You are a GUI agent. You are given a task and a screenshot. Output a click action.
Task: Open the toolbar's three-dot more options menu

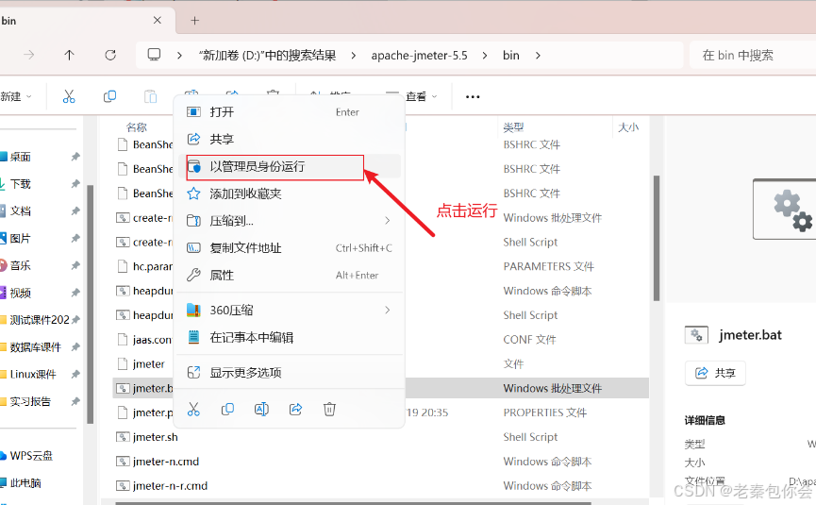(473, 97)
